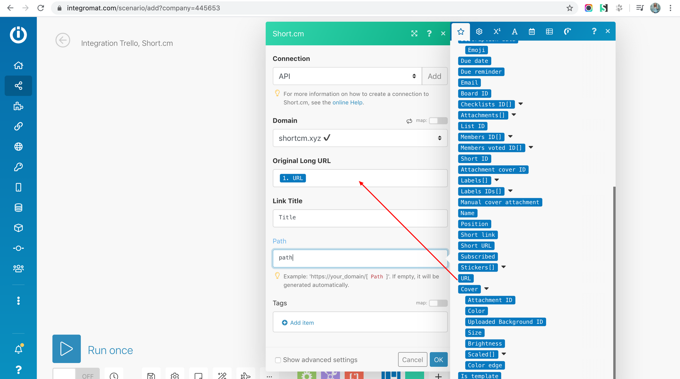Switch to Text functions tab
The height and width of the screenshot is (379, 680).
pos(514,32)
